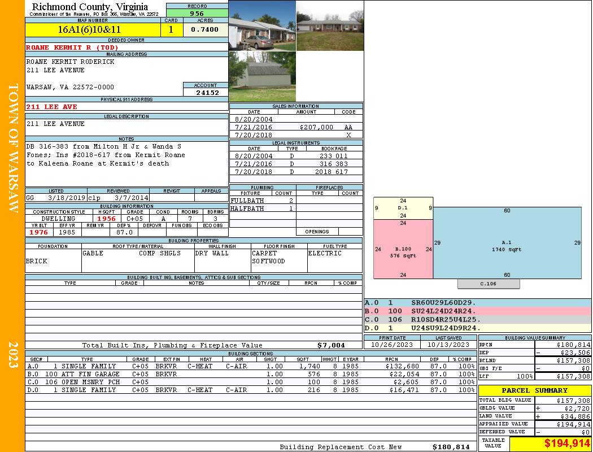Select the acres value 0.7400

(205, 29)
